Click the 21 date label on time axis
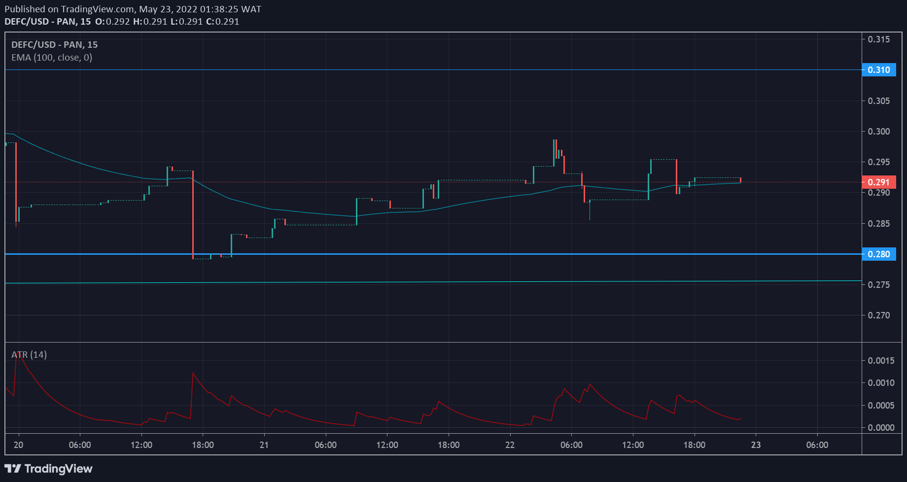This screenshot has height=482, width=907. (x=264, y=445)
